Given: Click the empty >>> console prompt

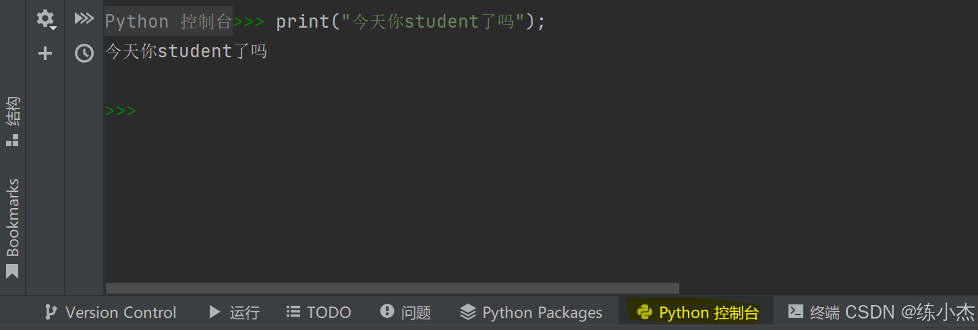Looking at the screenshot, I should click(x=121, y=110).
